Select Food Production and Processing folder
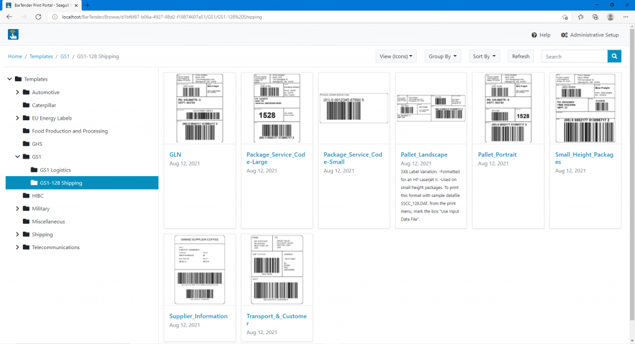Screen dimensions: 635x344 tap(69, 131)
